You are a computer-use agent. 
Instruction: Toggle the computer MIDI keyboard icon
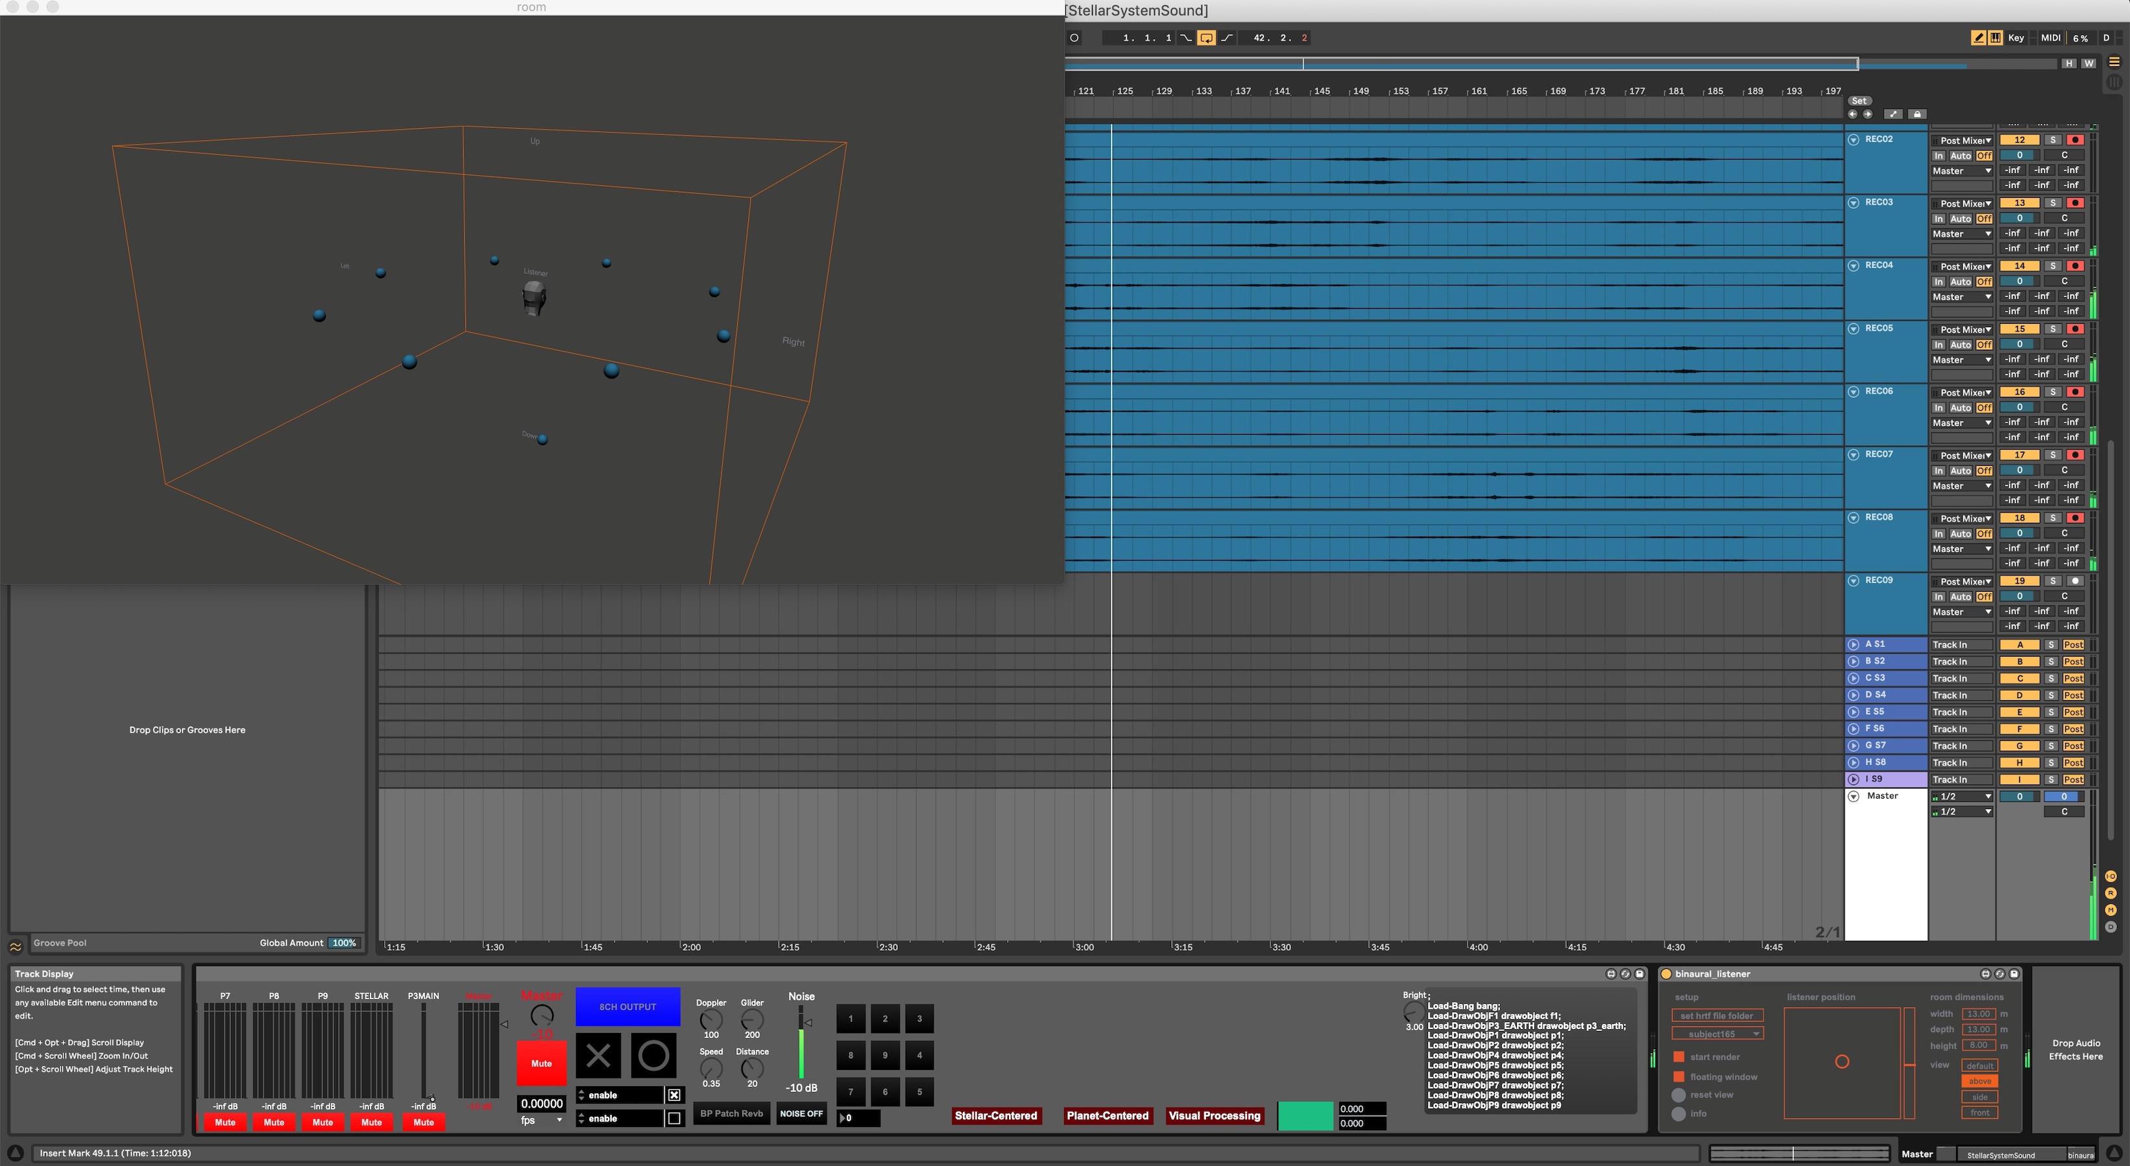coord(1995,38)
